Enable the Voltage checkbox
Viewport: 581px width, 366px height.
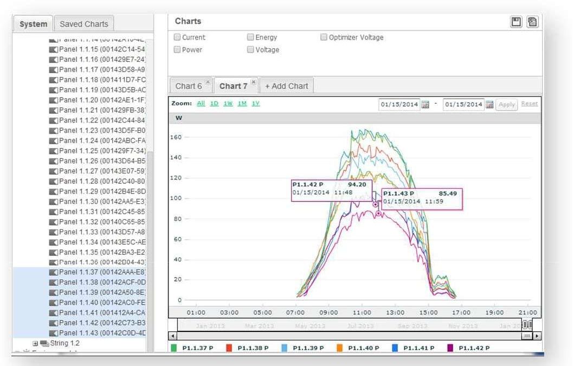click(x=250, y=50)
